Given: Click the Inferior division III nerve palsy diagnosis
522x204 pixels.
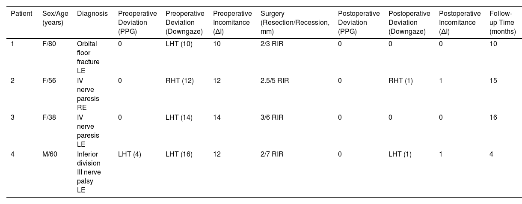Looking at the screenshot, I should [x=89, y=172].
